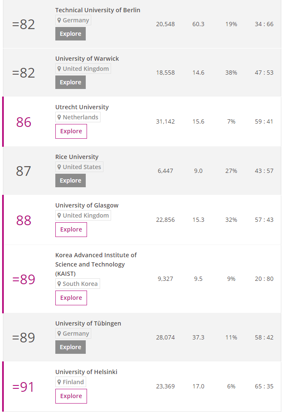Explore the University of Tübingen

tap(71, 347)
